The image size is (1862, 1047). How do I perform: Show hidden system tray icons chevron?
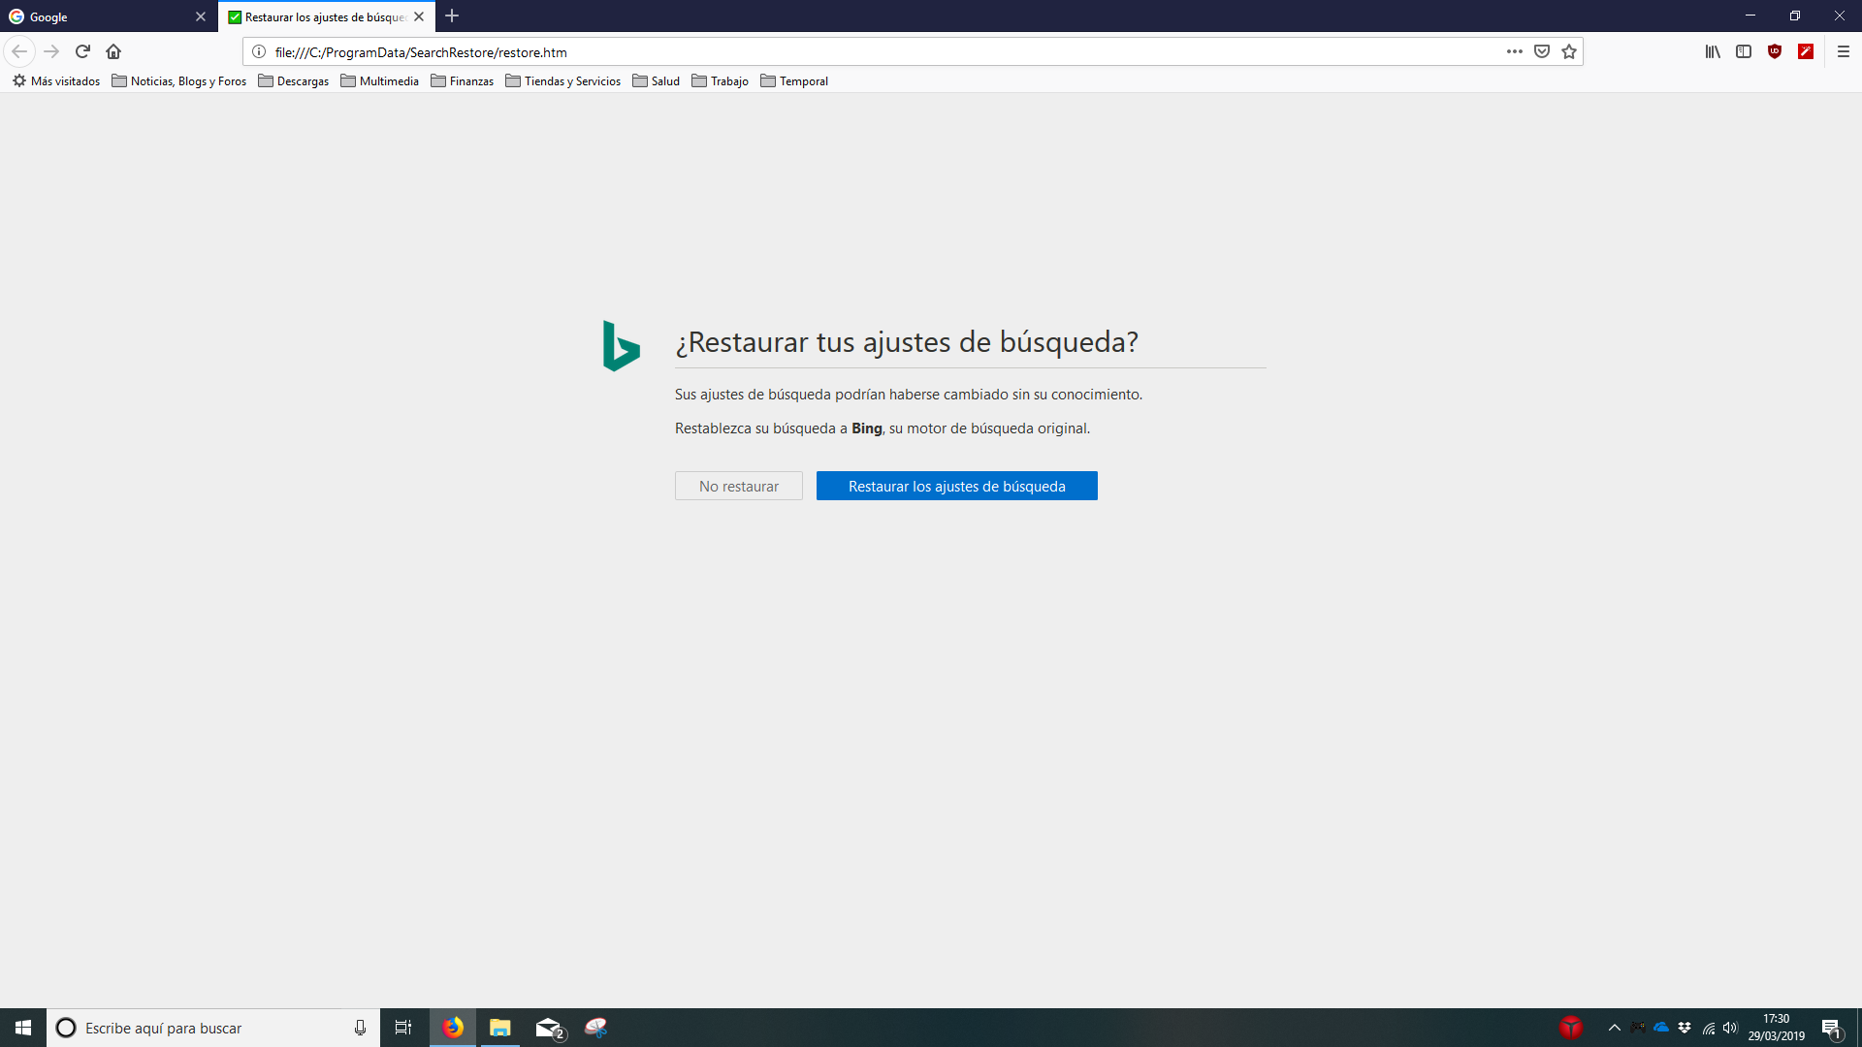[1614, 1028]
